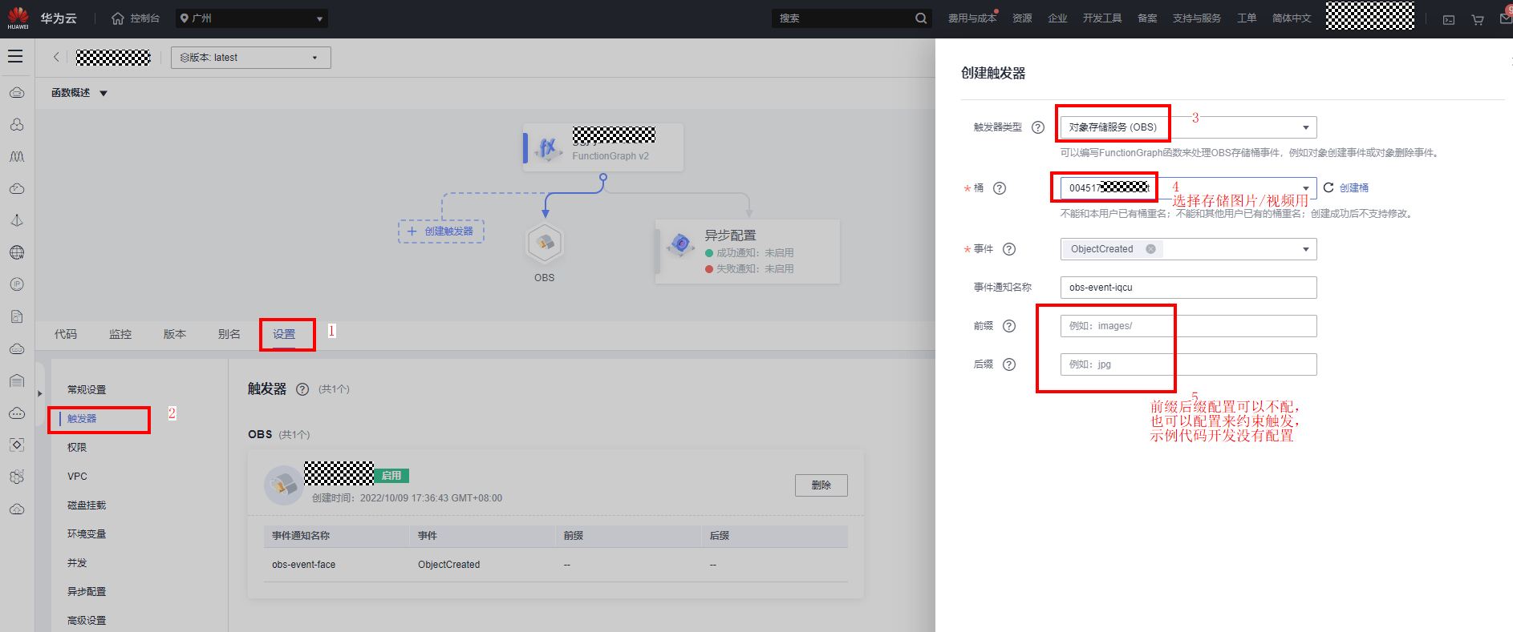Open the 资源 menu in the header
Viewport: 1513px width, 632px height.
(x=1022, y=18)
